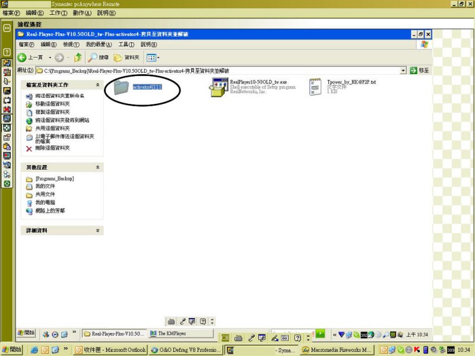Collapse the 其他位置 panel
This screenshot has height=356, width=475.
tap(97, 167)
